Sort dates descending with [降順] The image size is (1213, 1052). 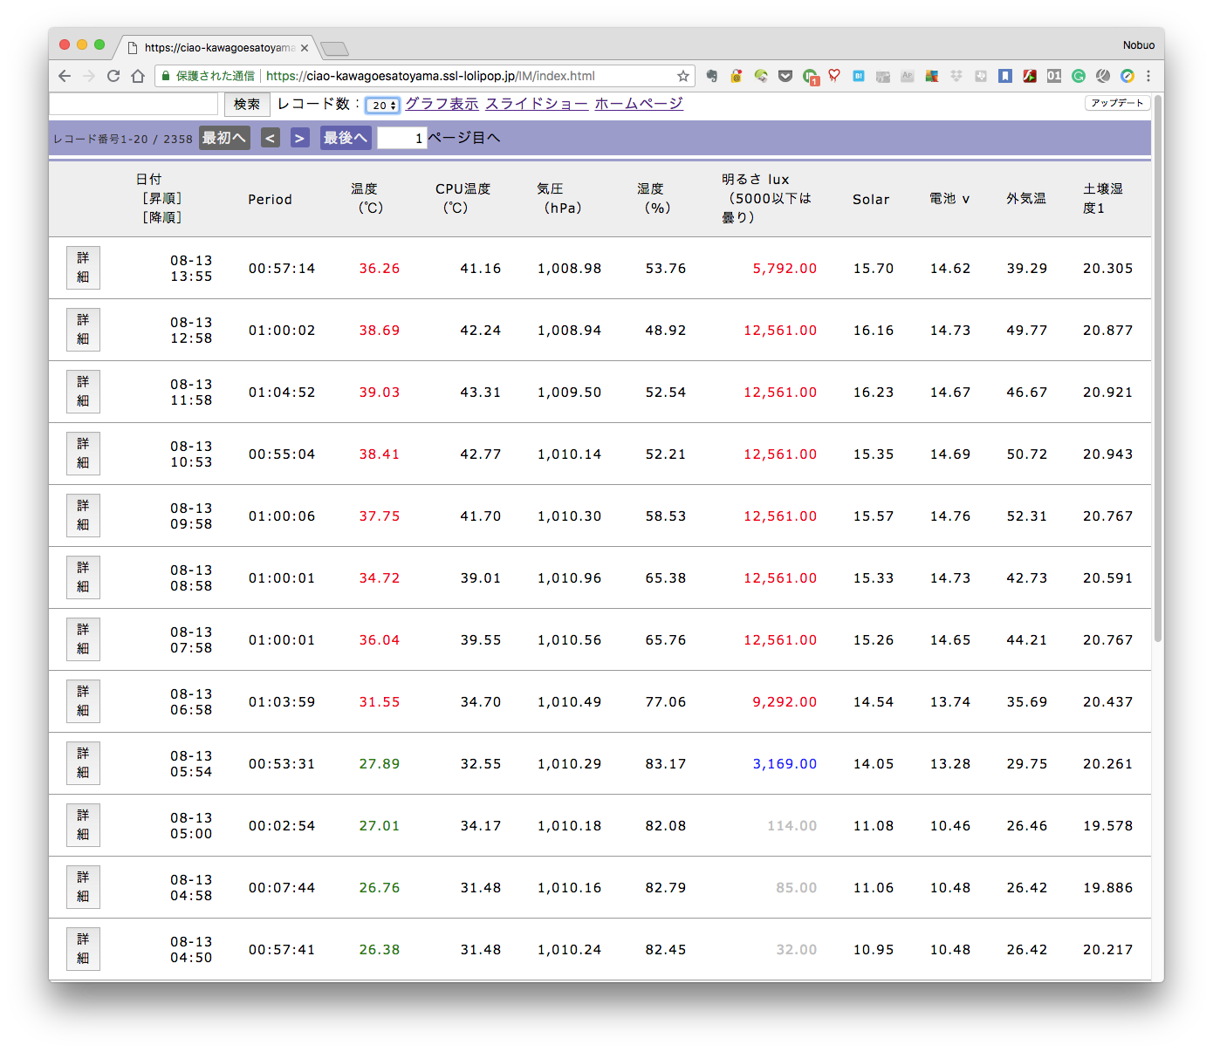pos(162,217)
